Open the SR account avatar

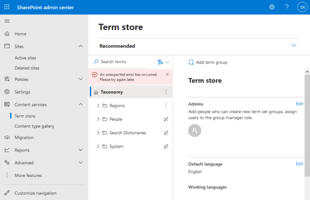(302, 7)
